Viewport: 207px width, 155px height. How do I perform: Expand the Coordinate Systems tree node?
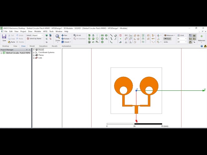click(34, 52)
